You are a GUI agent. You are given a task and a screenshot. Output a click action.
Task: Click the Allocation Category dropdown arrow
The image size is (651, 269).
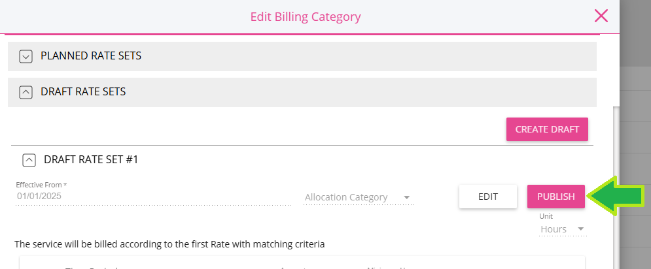pos(407,197)
